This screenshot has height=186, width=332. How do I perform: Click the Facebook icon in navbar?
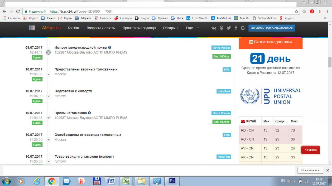pos(236,28)
